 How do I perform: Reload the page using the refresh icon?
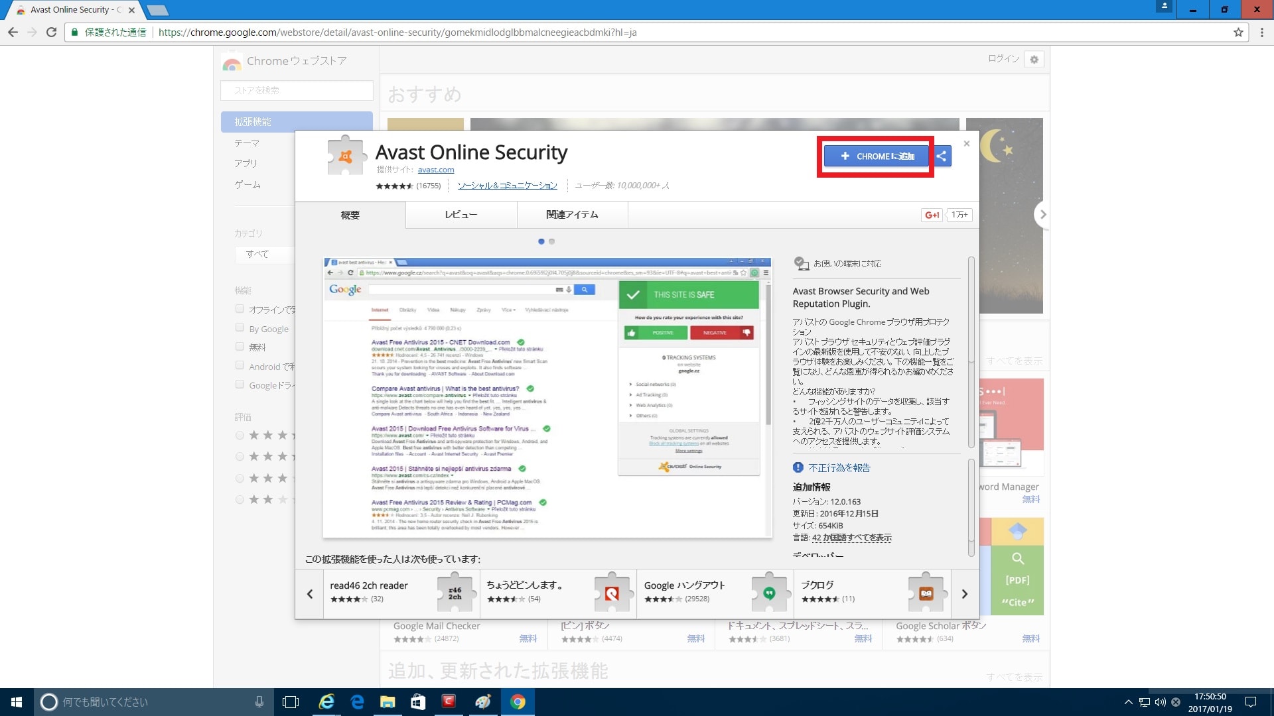point(51,32)
